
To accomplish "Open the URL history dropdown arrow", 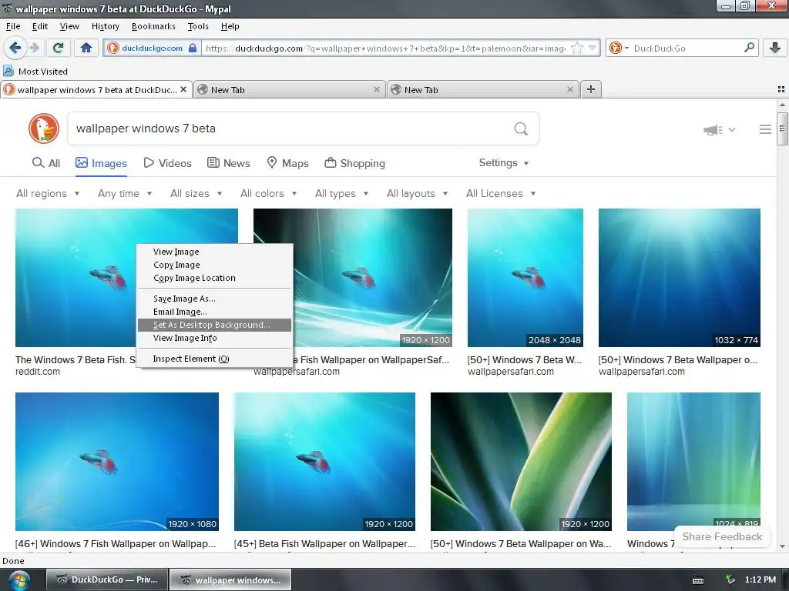I will point(593,48).
